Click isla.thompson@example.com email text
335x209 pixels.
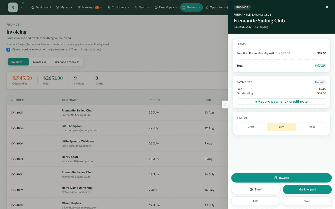click(x=80, y=130)
